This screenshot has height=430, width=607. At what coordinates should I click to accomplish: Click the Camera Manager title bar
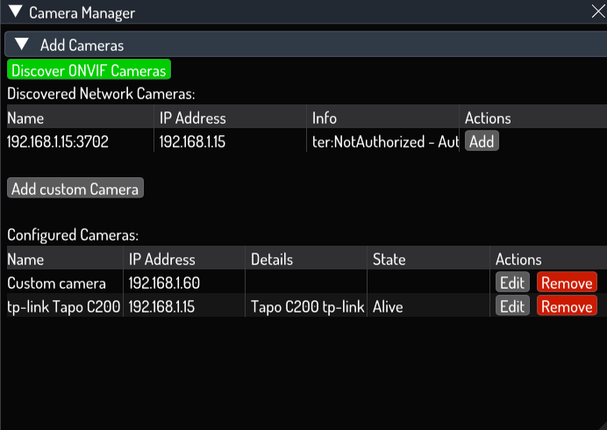(303, 12)
